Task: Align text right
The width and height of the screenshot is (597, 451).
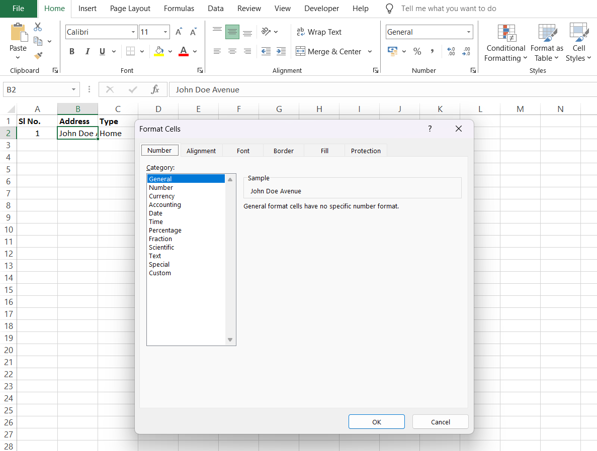Action: click(x=247, y=51)
